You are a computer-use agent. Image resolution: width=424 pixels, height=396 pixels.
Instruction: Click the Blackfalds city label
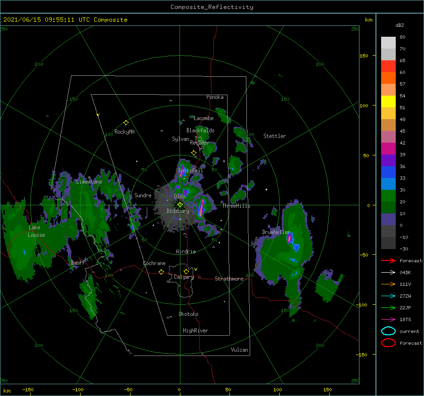[x=200, y=130]
